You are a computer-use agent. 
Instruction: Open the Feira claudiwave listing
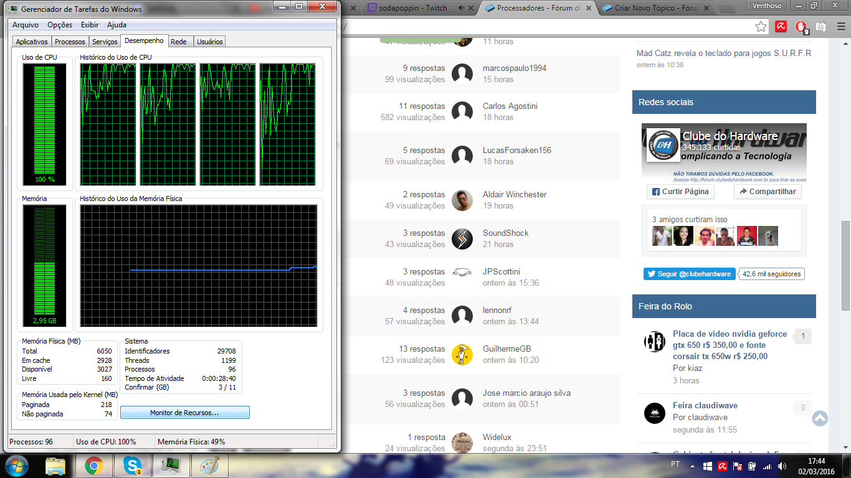705,405
